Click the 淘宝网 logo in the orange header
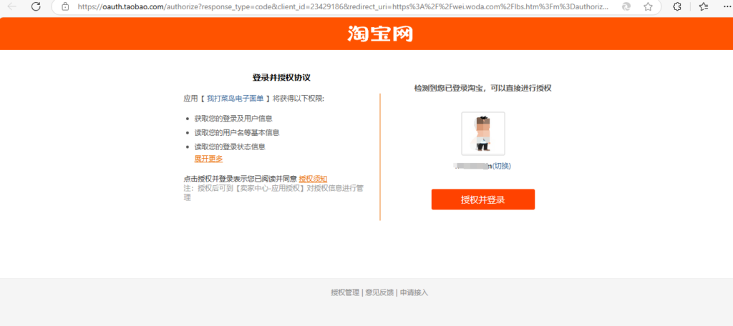 tap(380, 34)
